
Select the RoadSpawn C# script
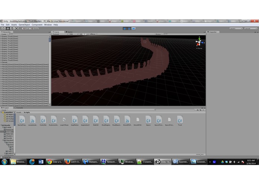point(117,121)
